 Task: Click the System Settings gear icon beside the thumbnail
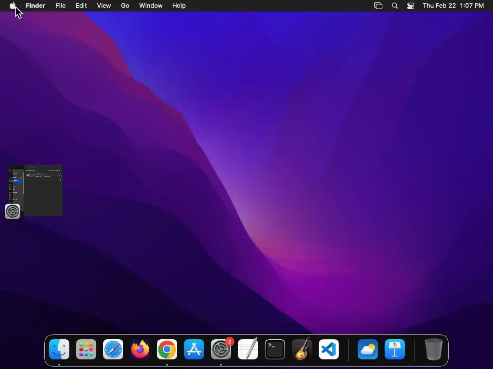(13, 211)
